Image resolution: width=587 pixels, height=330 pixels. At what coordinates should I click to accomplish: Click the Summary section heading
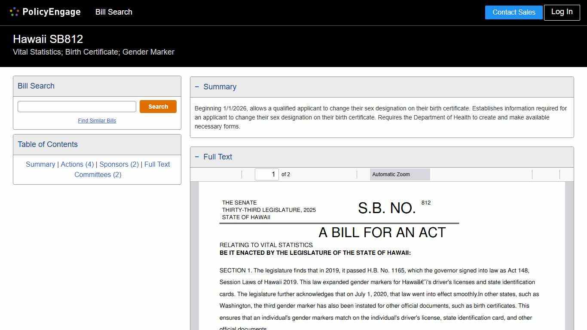[220, 86]
